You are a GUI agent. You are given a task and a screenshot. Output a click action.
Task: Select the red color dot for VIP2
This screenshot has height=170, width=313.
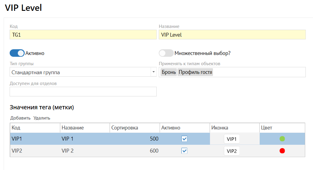pos(282,151)
